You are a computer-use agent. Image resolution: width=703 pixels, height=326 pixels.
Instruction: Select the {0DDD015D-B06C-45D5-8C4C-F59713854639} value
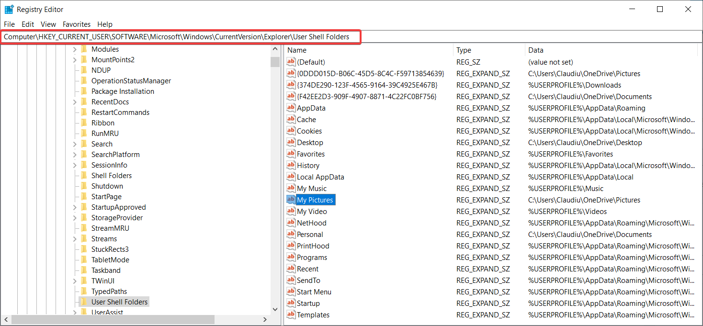371,74
